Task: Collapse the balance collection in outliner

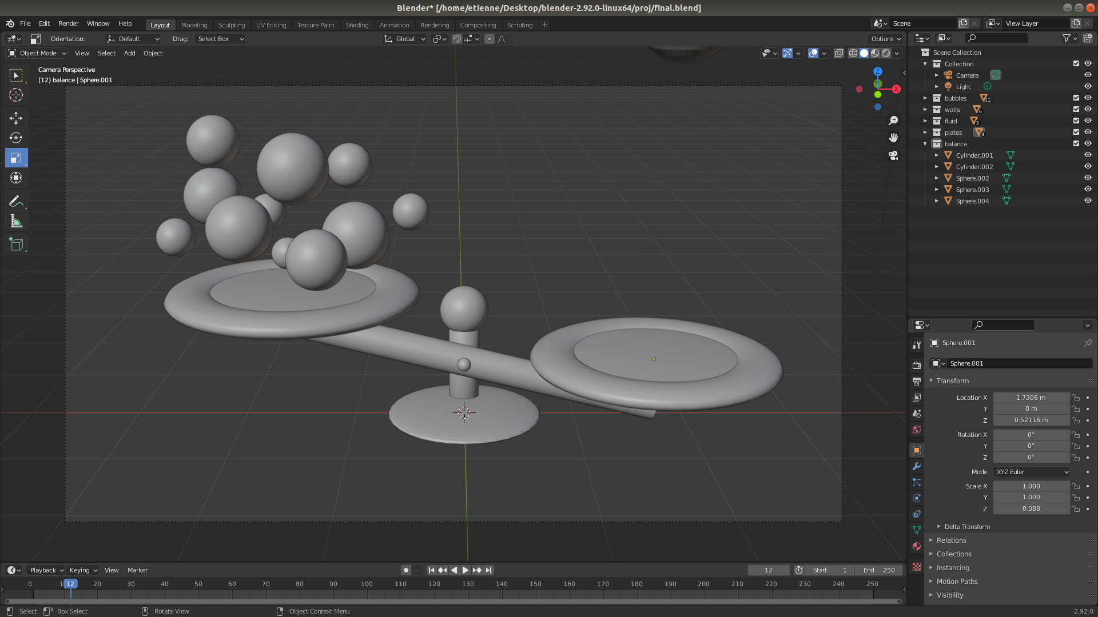Action: (925, 143)
